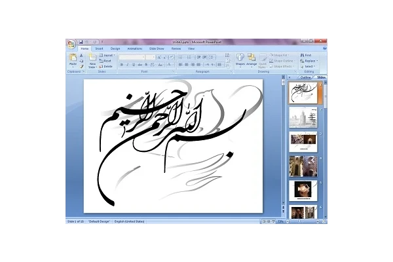Click the Reset slide button
393x262 pixels.
[105, 61]
